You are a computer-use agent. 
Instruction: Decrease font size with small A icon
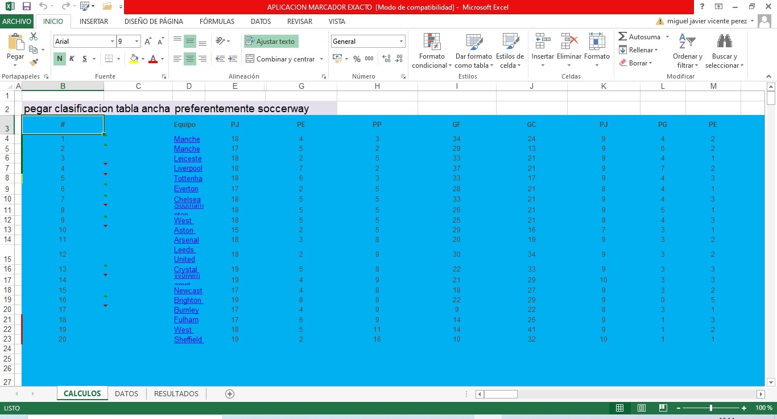(160, 42)
